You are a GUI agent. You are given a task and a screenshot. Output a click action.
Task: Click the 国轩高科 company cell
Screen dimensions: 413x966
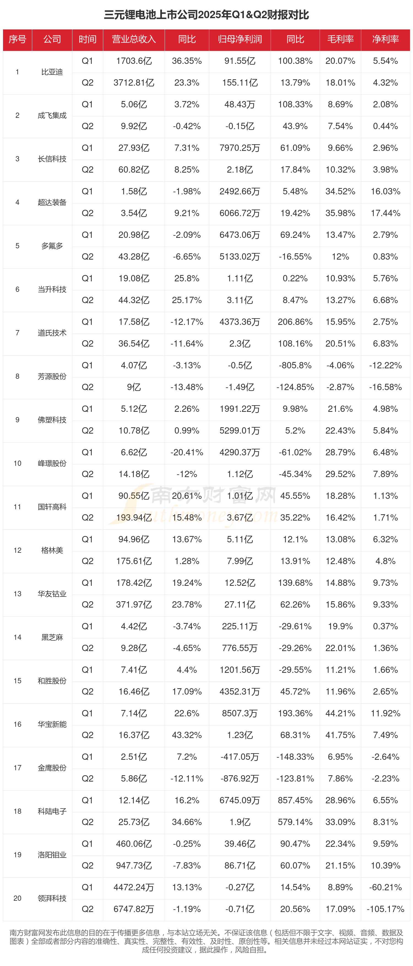[x=52, y=507]
